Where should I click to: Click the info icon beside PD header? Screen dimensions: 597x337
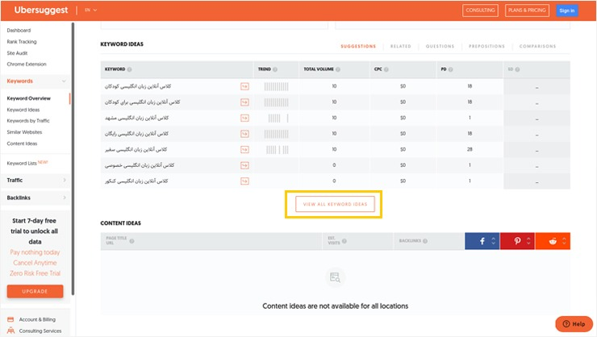[450, 69]
